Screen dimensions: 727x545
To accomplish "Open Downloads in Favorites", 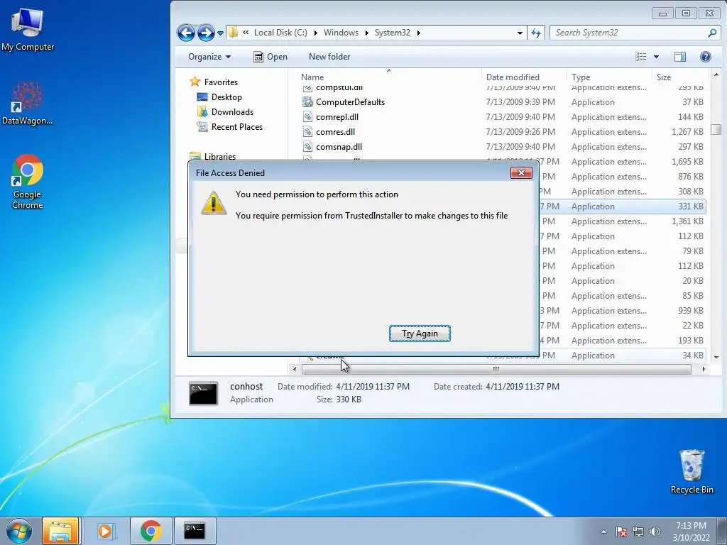I will tap(225, 111).
